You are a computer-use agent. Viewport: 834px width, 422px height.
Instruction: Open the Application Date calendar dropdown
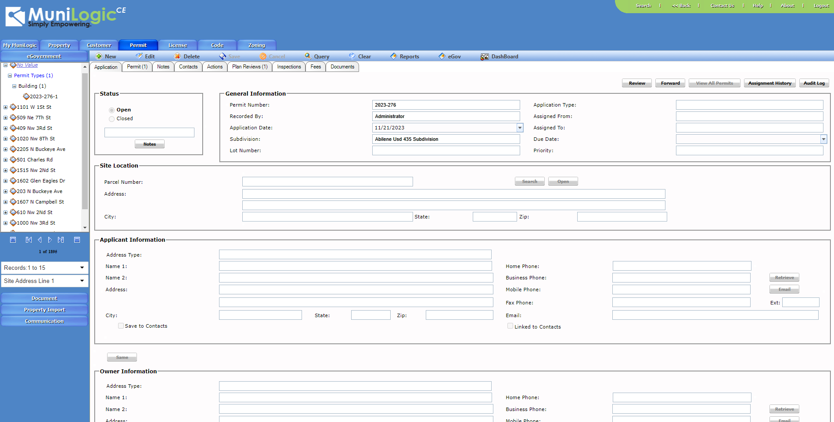coord(519,127)
